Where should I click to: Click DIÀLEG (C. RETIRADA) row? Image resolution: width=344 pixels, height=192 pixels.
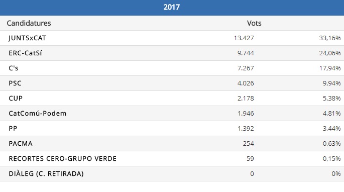pyautogui.click(x=172, y=173)
